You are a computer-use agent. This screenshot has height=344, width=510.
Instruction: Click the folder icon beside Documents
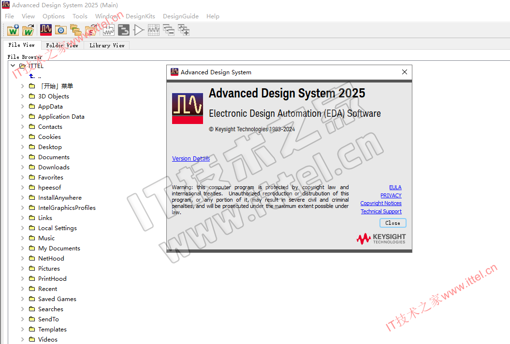click(x=32, y=157)
